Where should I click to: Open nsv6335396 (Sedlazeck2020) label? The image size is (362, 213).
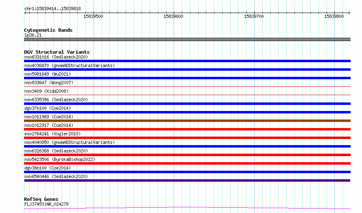56,100
